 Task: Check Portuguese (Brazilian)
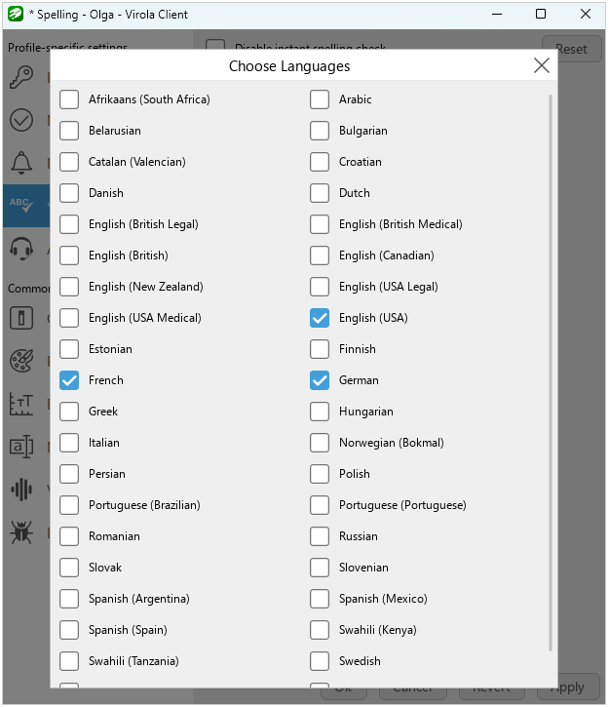69,505
